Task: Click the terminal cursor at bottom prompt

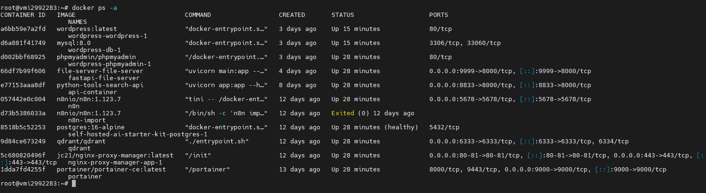Action: pyautogui.click(x=74, y=184)
